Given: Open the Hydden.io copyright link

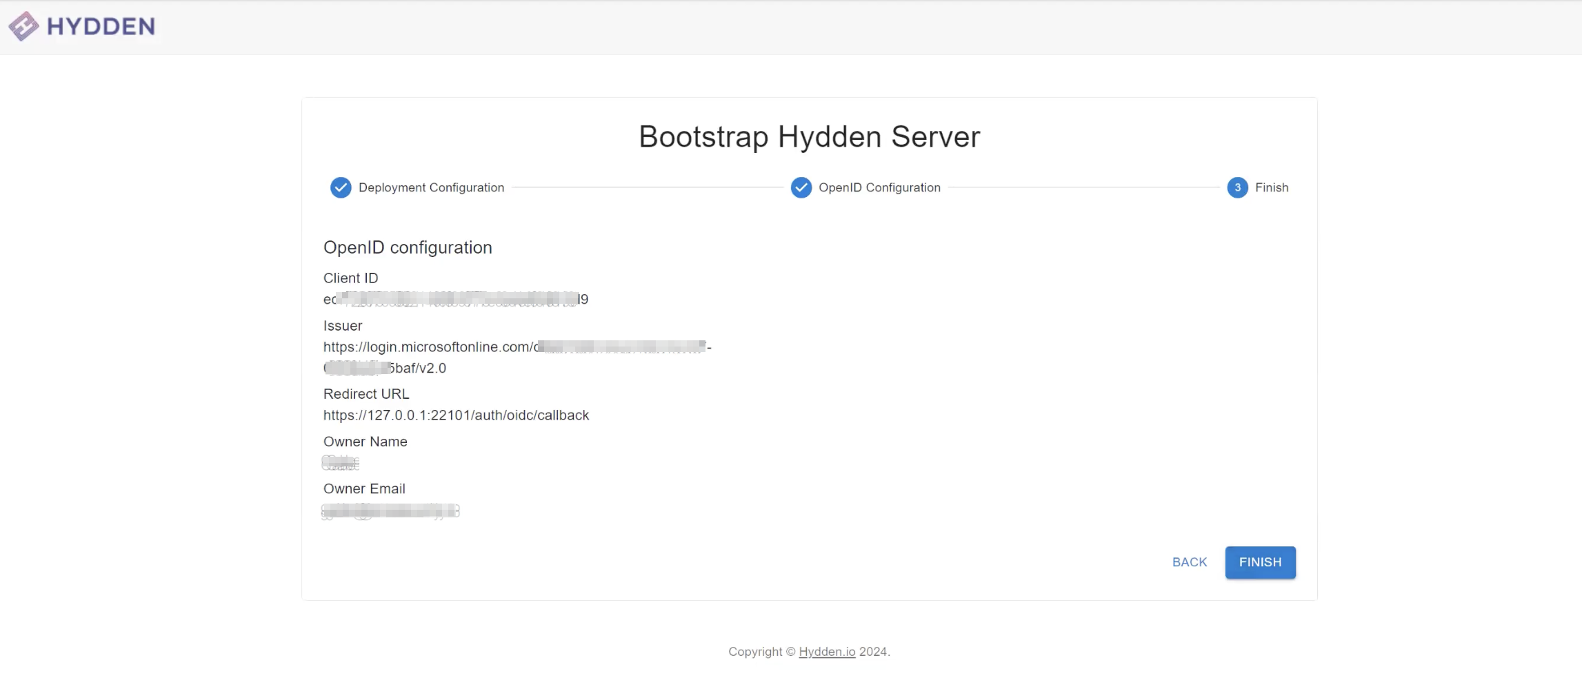Looking at the screenshot, I should point(825,651).
